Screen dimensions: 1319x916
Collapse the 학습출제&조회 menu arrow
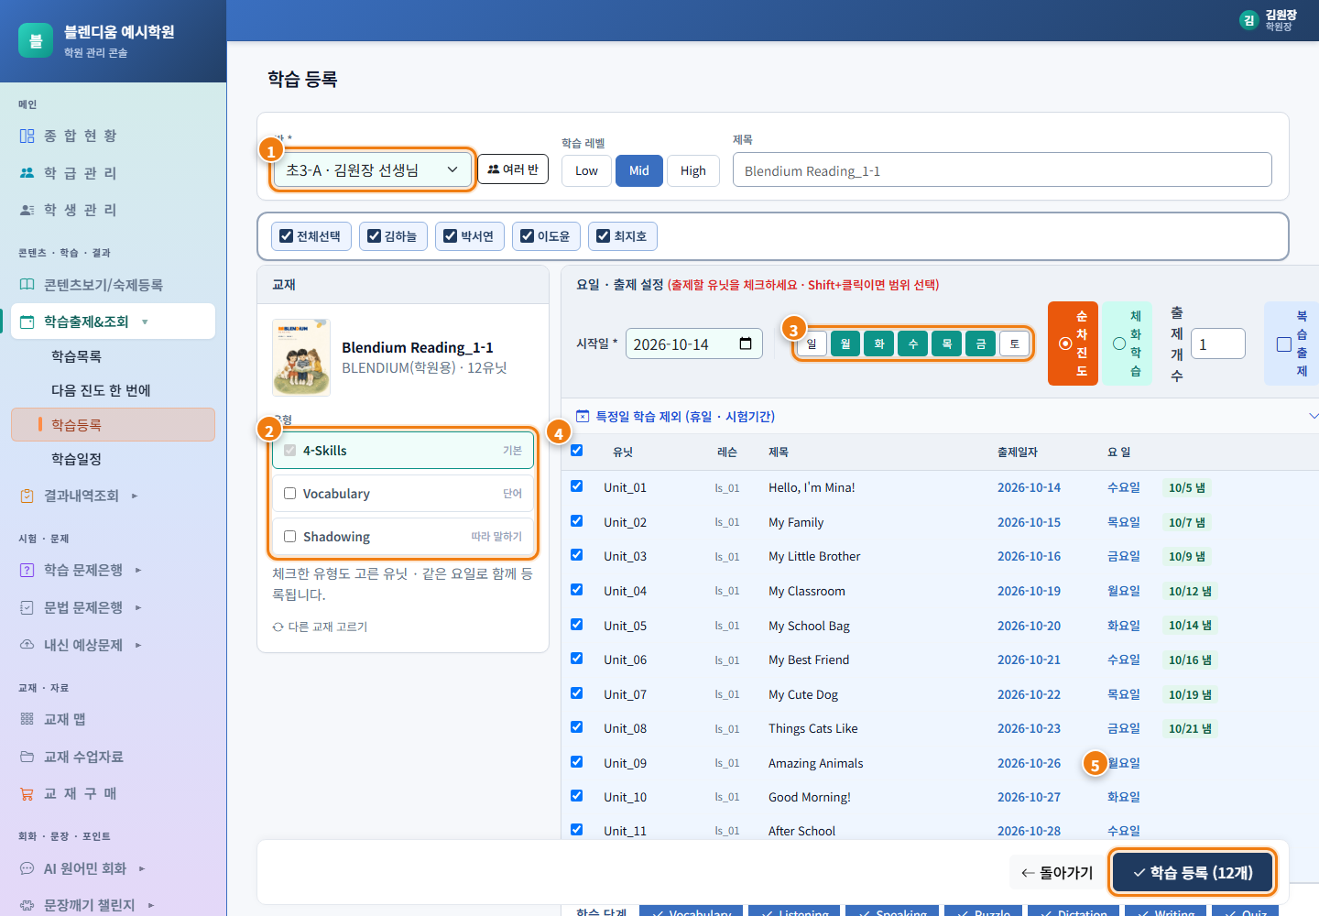(x=145, y=322)
